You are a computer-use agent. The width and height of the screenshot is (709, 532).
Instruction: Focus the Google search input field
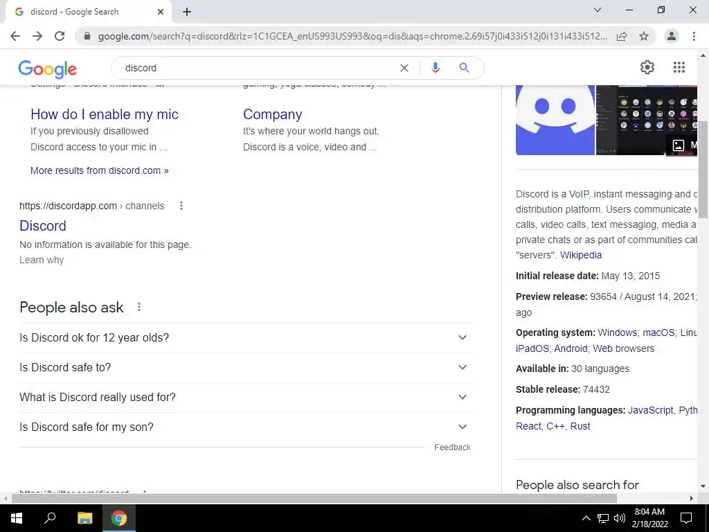click(x=258, y=68)
